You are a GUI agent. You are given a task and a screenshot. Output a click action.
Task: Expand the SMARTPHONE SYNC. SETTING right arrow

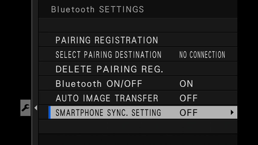coord(232,112)
